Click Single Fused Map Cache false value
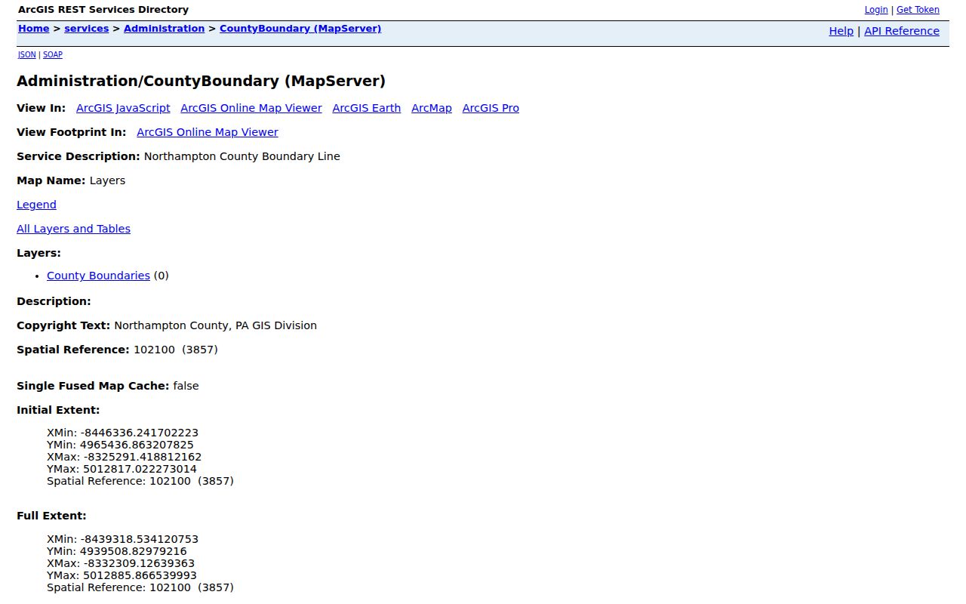Viewport: 966px width, 604px height. pyautogui.click(x=186, y=386)
